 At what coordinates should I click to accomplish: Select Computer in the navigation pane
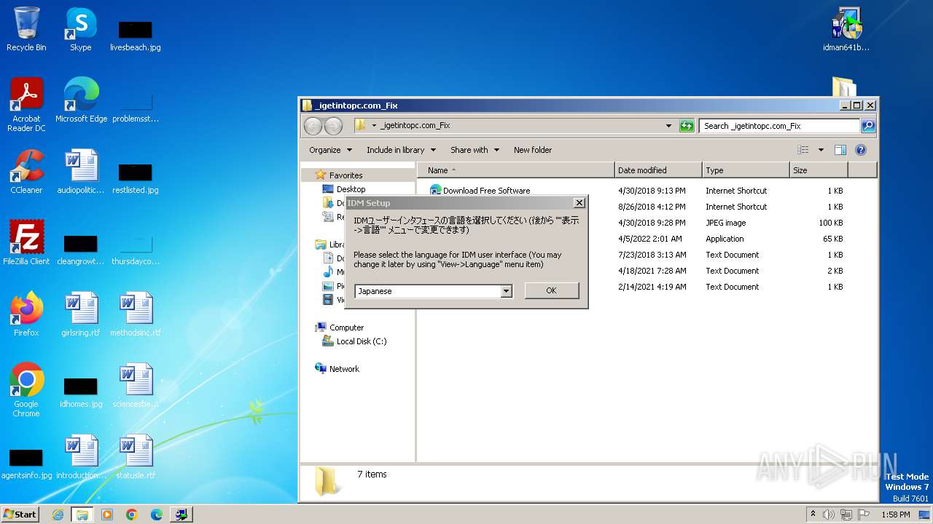tap(346, 327)
